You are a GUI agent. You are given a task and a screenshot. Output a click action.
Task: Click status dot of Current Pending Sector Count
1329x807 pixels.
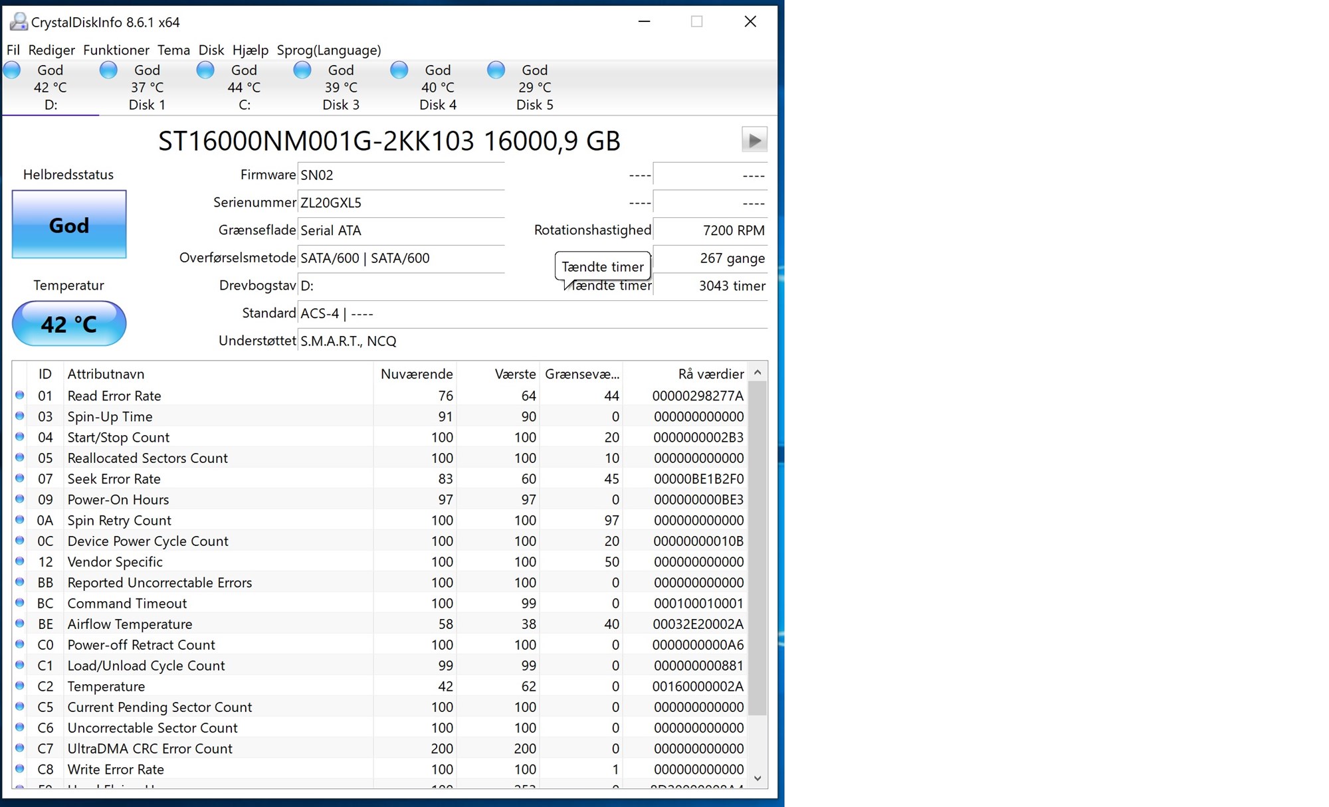[20, 706]
